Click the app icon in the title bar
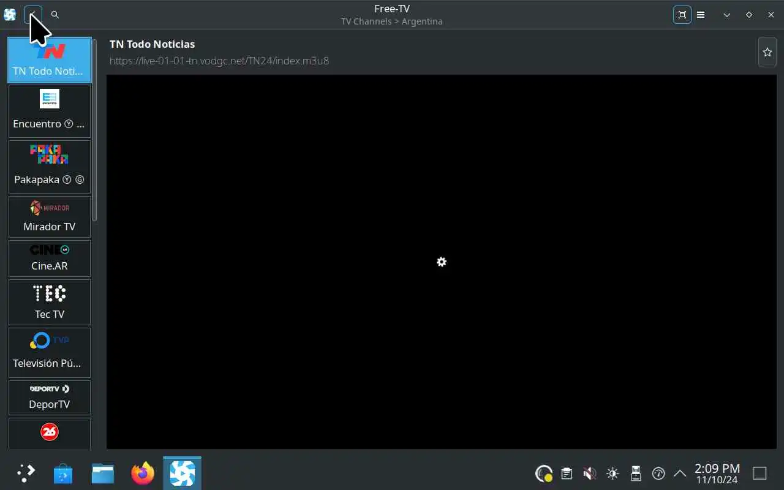 pos(10,15)
